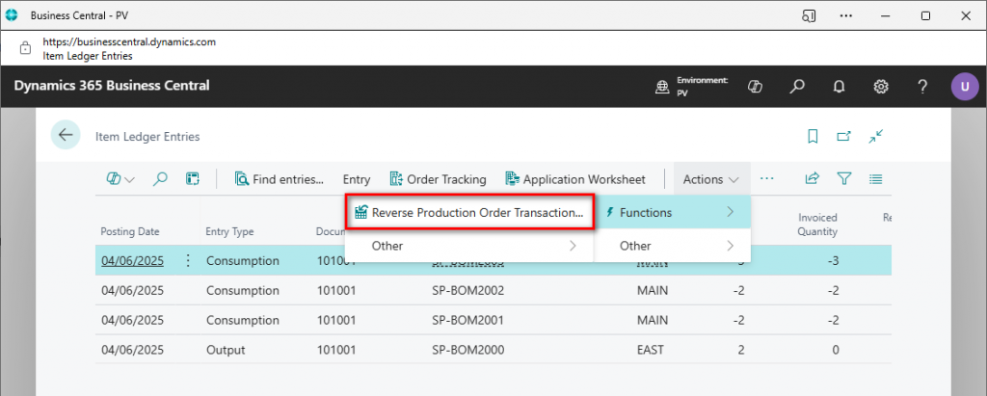Click the back arrow button
Image resolution: width=987 pixels, height=396 pixels.
click(x=66, y=136)
